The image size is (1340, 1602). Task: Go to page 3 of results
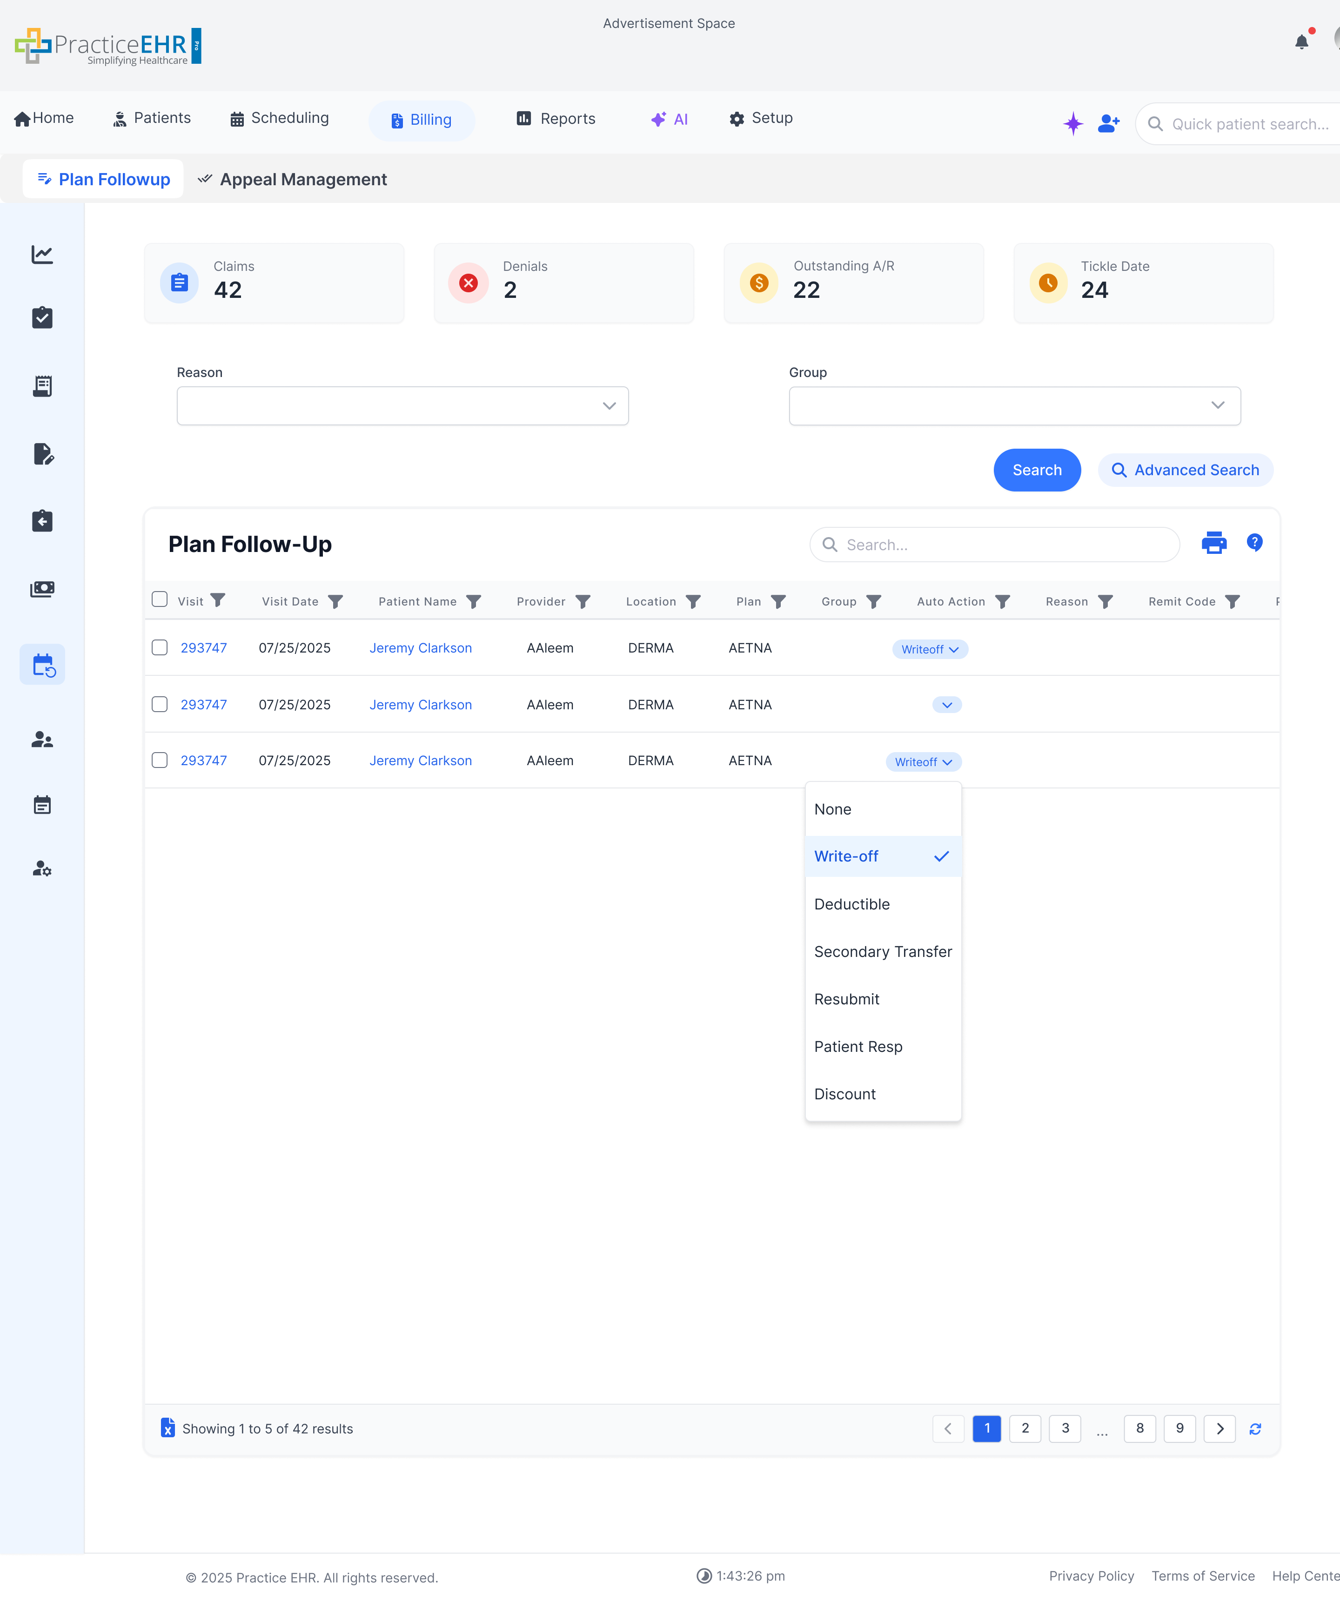tap(1065, 1428)
